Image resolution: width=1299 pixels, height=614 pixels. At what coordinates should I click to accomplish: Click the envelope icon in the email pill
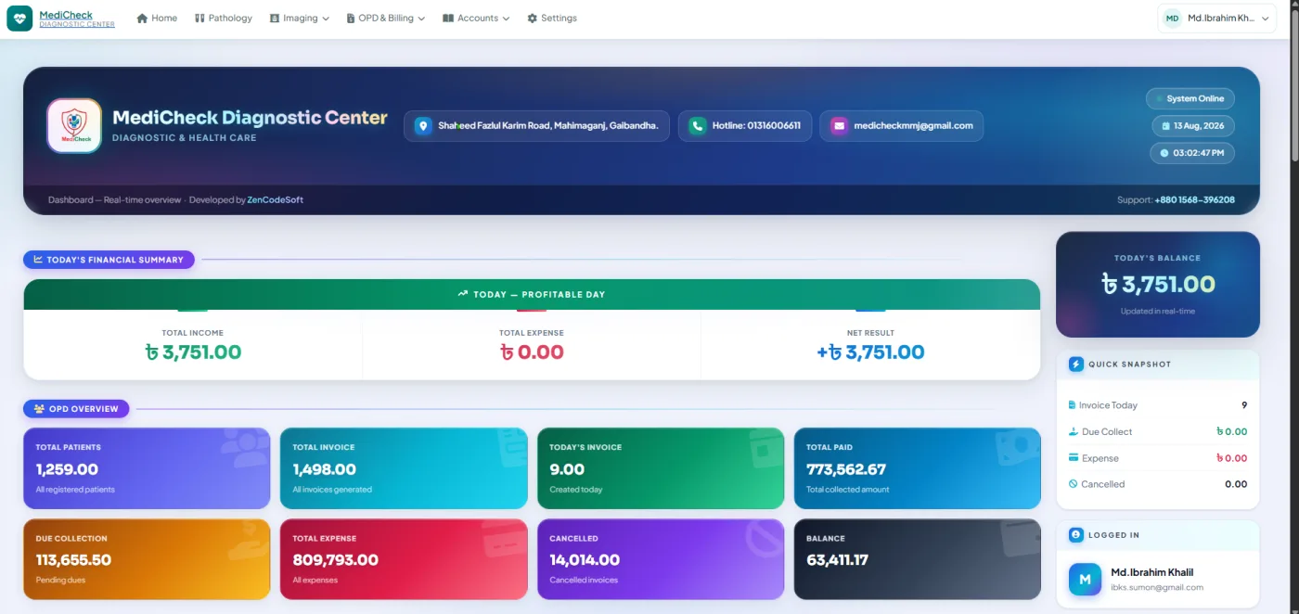[839, 126]
